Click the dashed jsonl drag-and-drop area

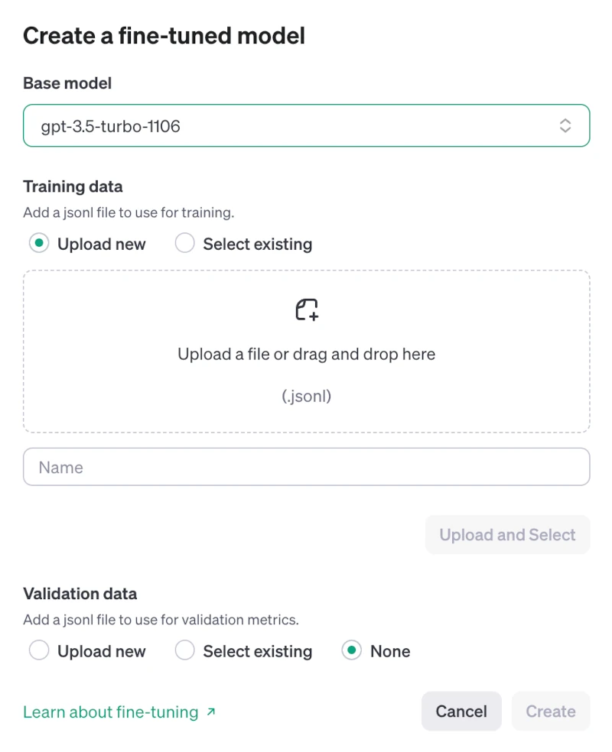point(306,351)
